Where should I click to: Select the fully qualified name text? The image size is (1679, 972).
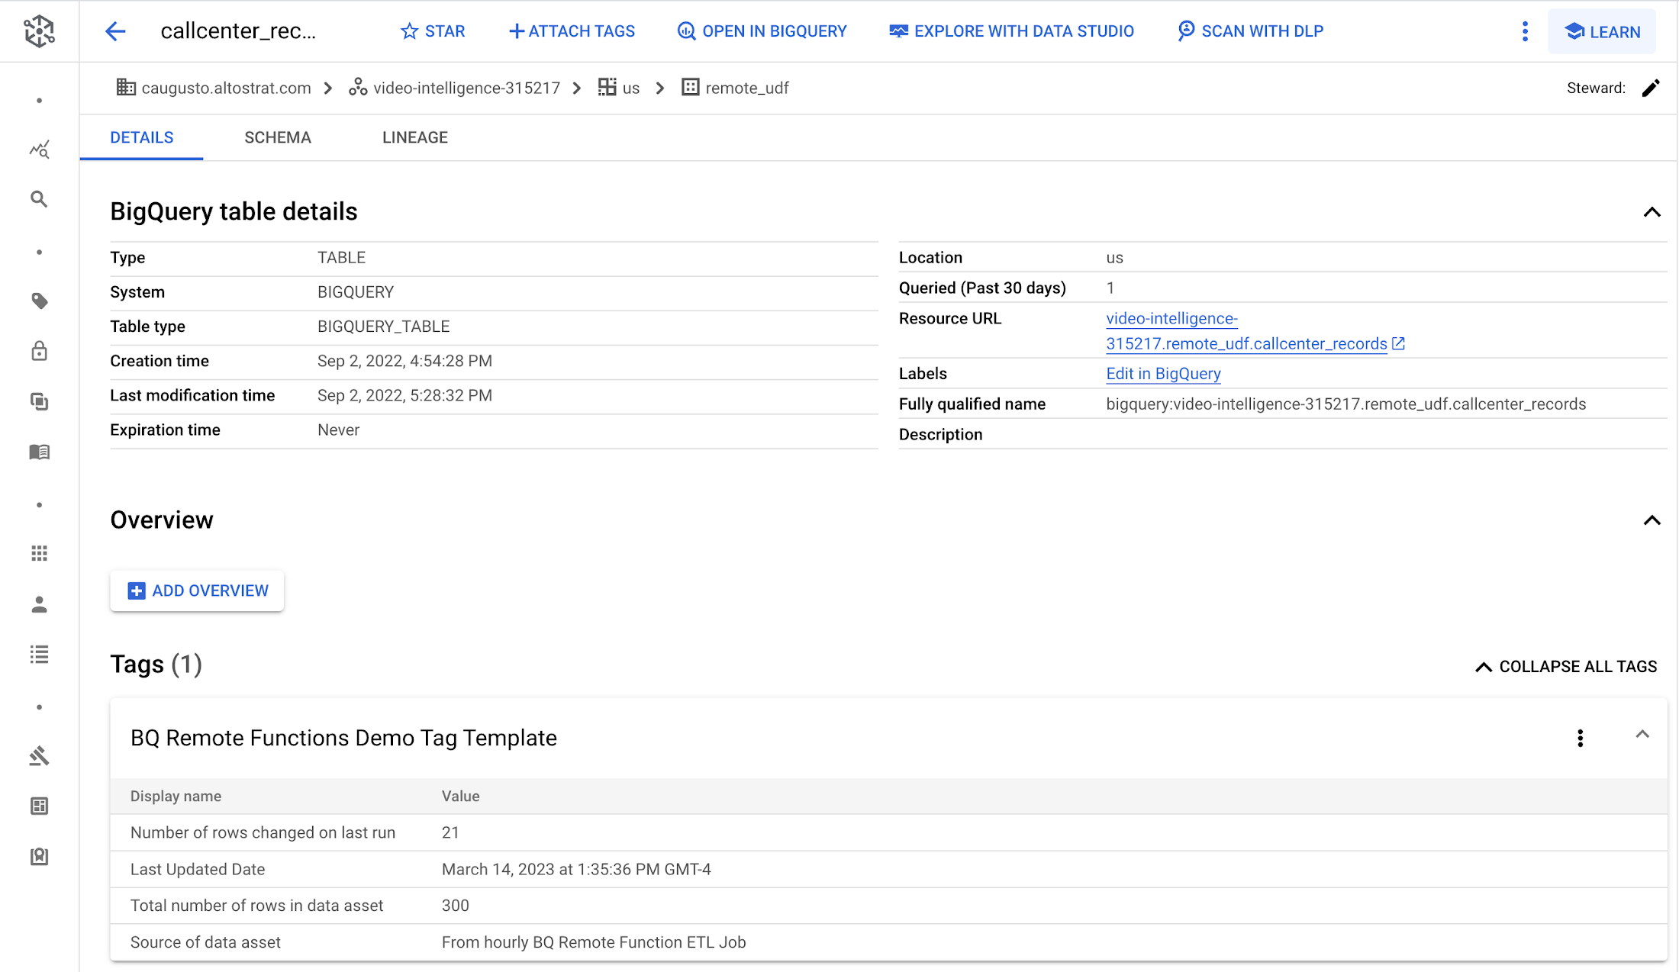coord(1346,404)
